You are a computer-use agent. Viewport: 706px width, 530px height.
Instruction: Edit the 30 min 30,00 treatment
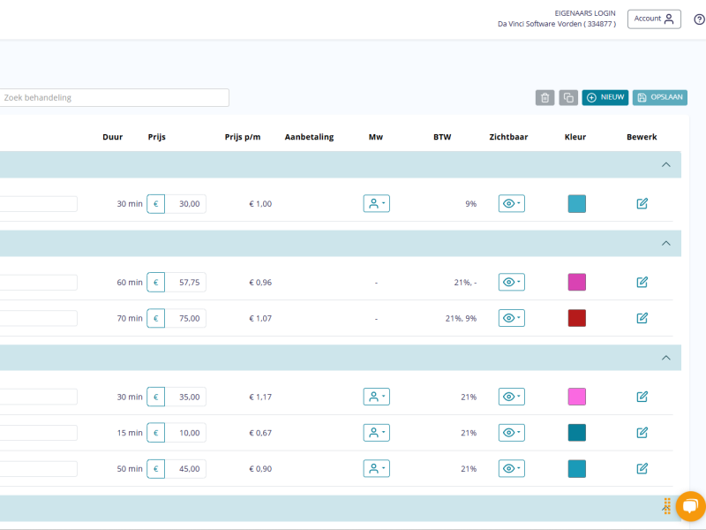(642, 204)
